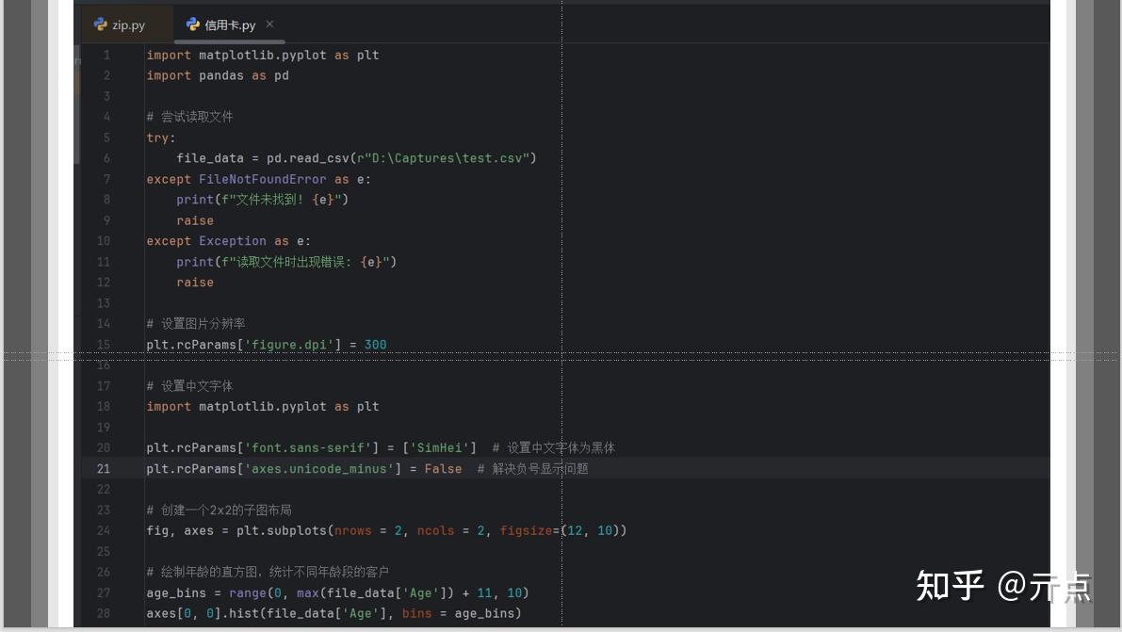Click the FileNotFoundError exception name
Screen dimensions: 1122x632
[x=262, y=179]
